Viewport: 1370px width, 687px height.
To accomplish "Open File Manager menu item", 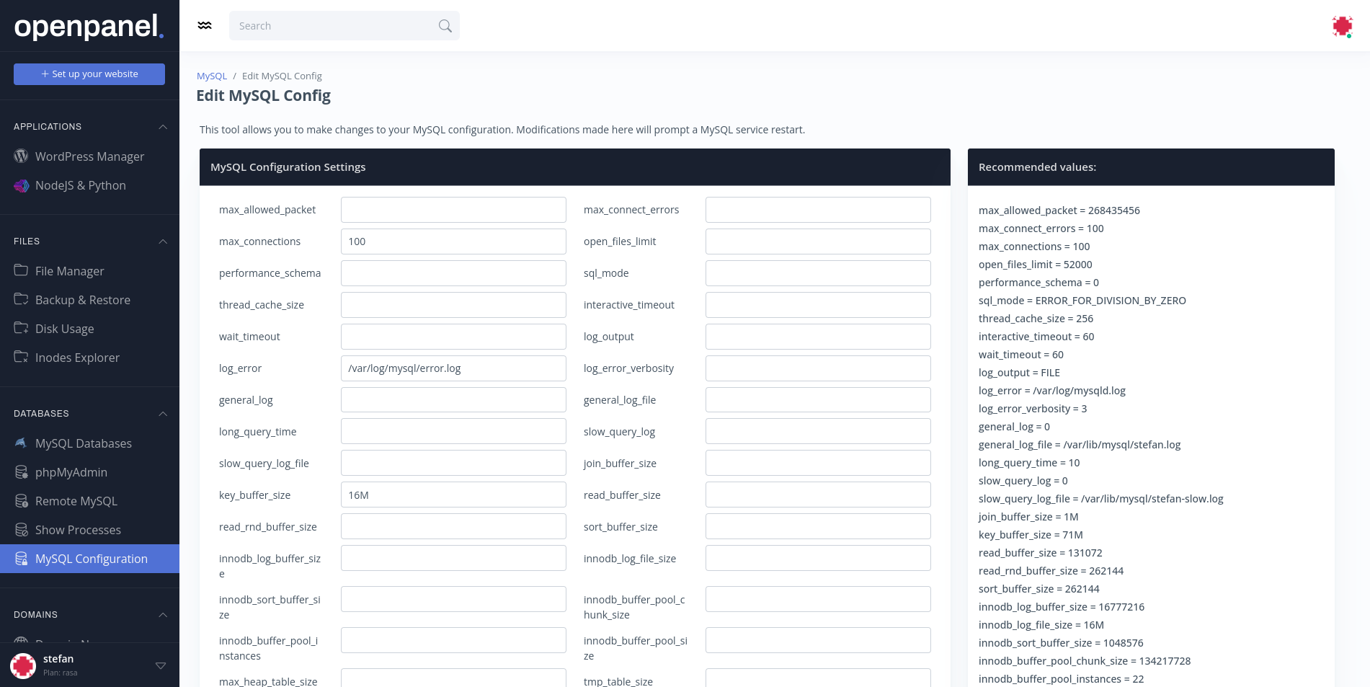I will click(89, 271).
